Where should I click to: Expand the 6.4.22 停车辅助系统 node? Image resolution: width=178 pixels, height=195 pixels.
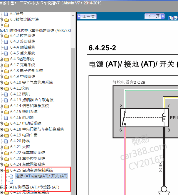[x=1, y=153]
